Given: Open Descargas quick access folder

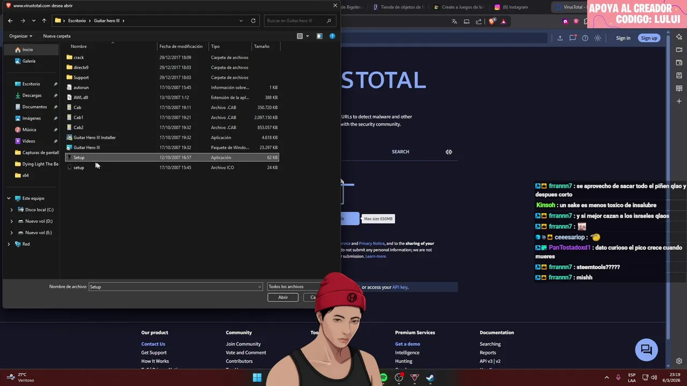Looking at the screenshot, I should (x=32, y=95).
